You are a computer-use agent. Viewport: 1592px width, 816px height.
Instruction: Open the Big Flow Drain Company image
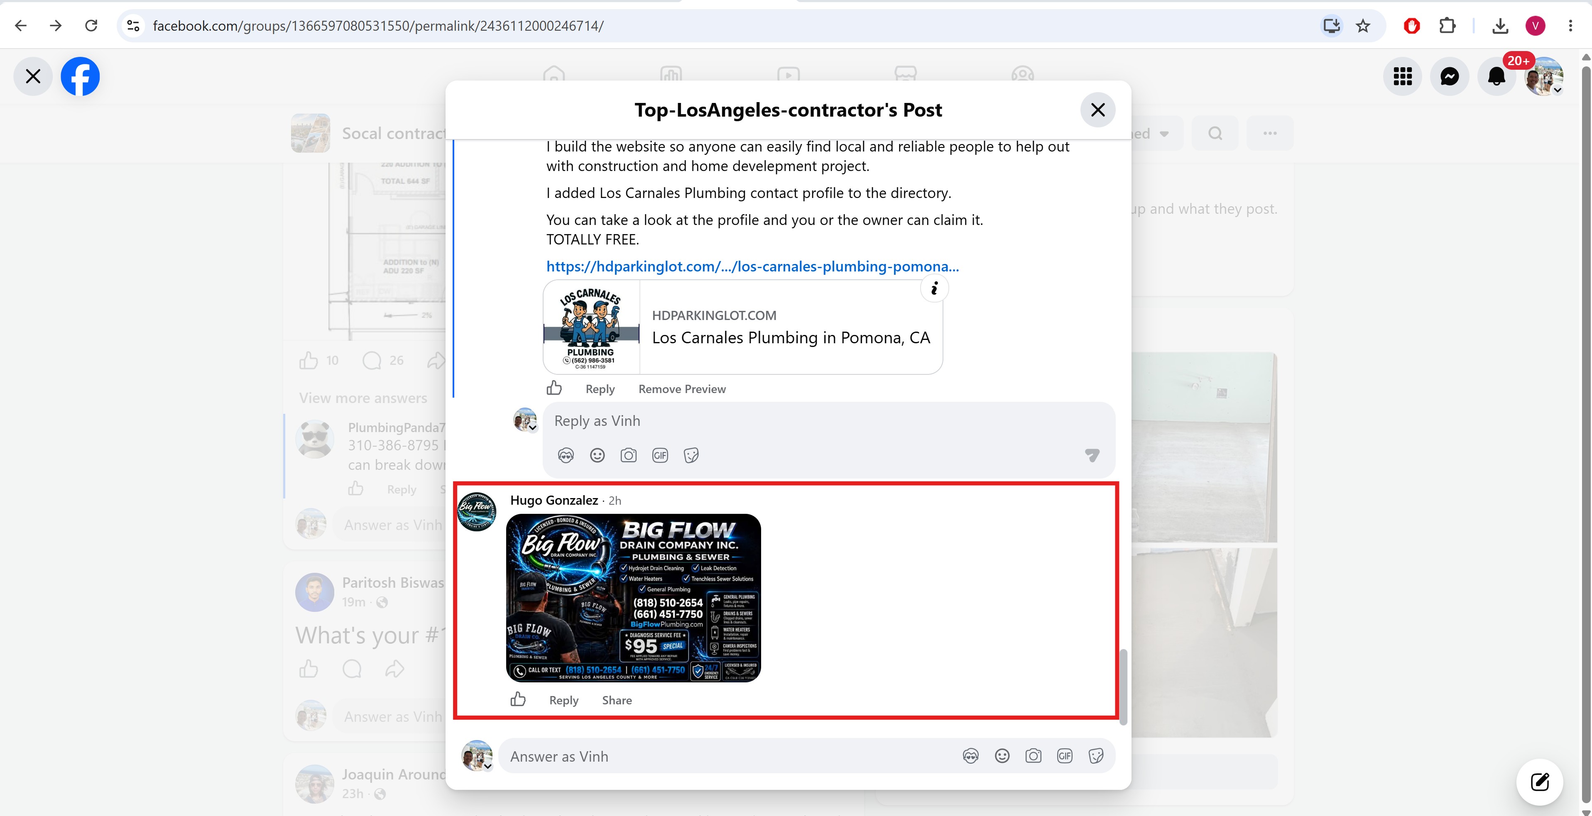click(x=634, y=598)
